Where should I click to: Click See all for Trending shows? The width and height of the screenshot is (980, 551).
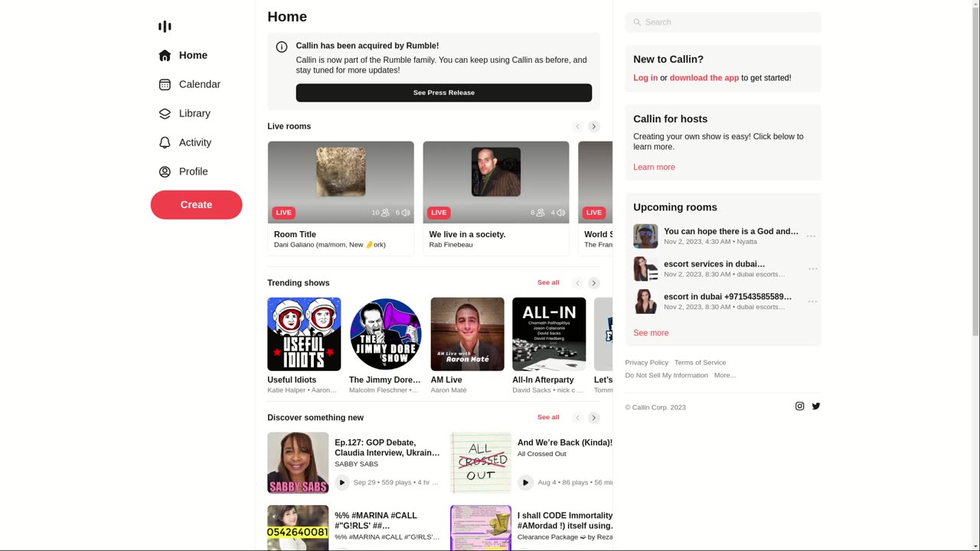coord(548,282)
